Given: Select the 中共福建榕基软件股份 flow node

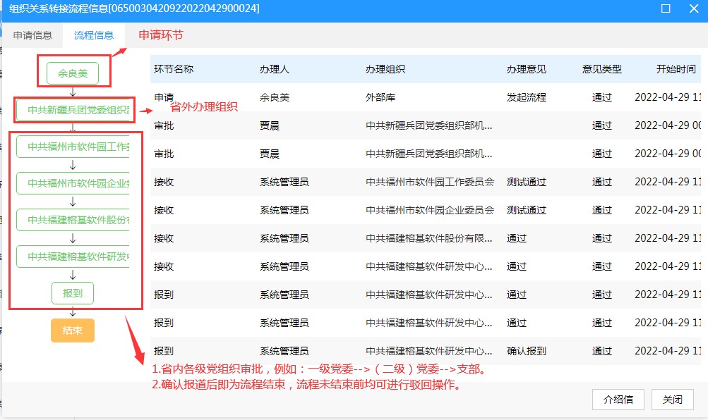Looking at the screenshot, I should coord(74,220).
